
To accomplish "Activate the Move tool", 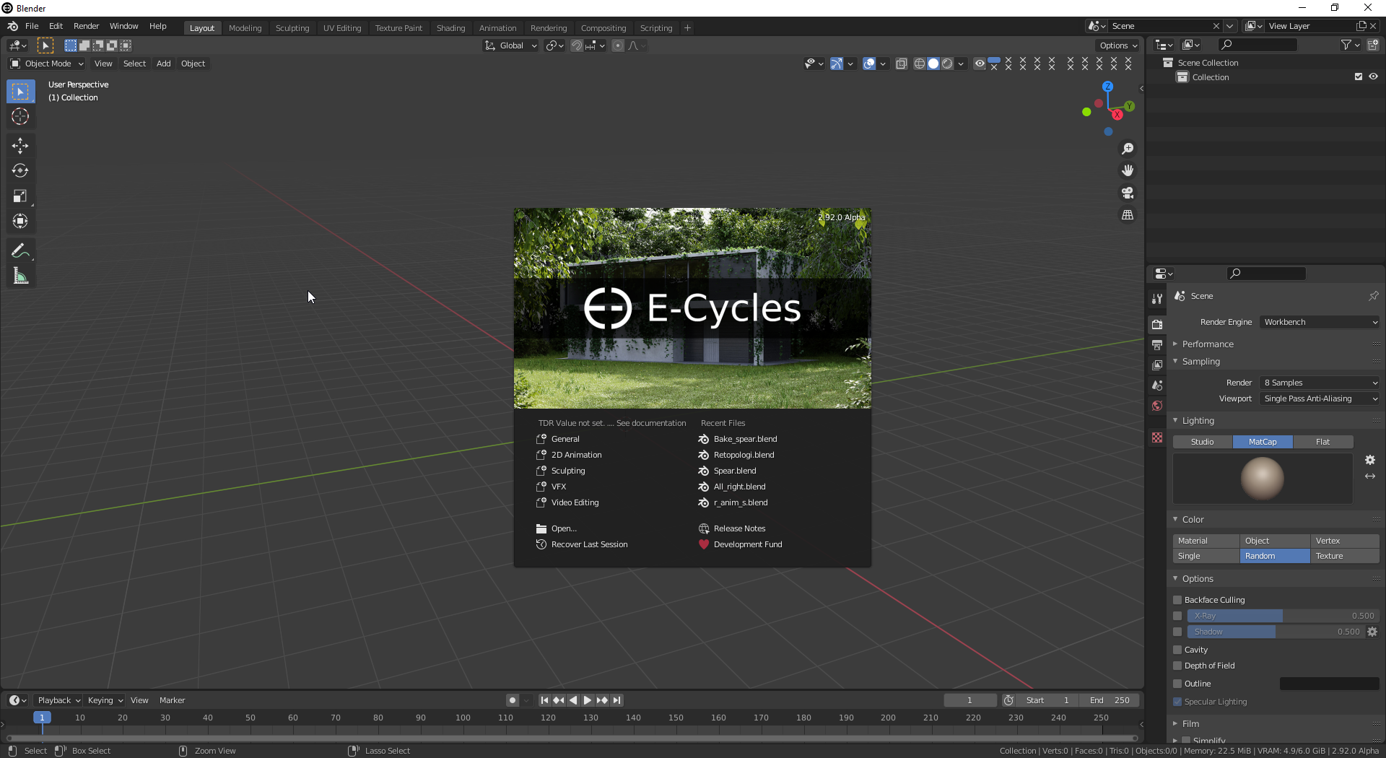I will tap(20, 146).
